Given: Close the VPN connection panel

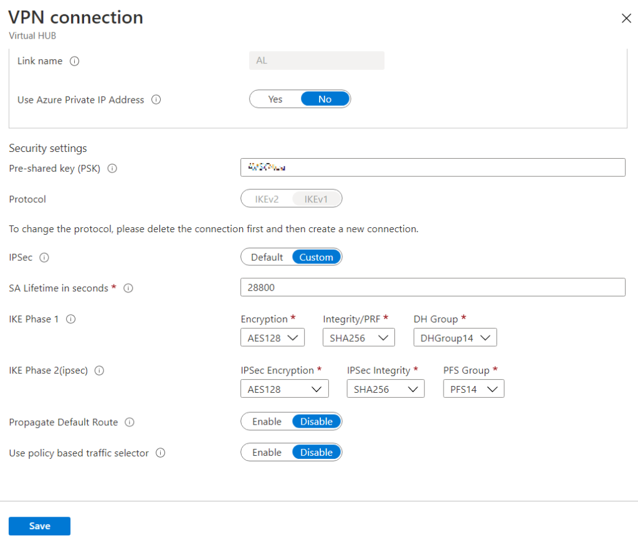Looking at the screenshot, I should pos(626,18).
